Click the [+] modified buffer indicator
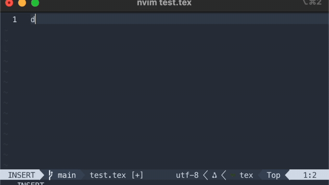Image resolution: width=329 pixels, height=185 pixels. click(x=137, y=175)
